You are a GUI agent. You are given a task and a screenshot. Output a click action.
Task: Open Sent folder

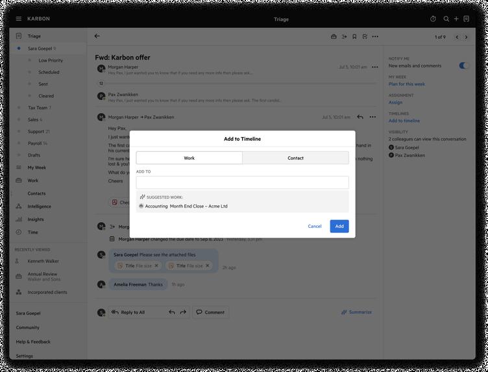click(43, 84)
